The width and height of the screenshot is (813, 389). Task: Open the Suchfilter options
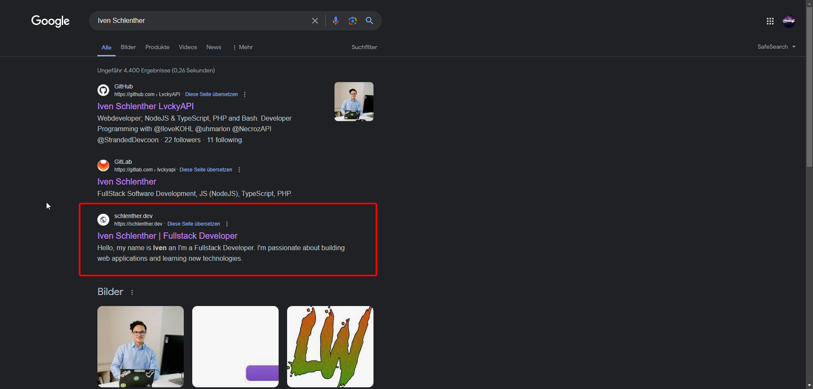pyautogui.click(x=364, y=47)
